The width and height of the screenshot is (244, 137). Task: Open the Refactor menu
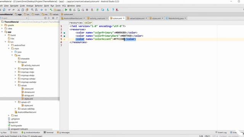click(39, 6)
